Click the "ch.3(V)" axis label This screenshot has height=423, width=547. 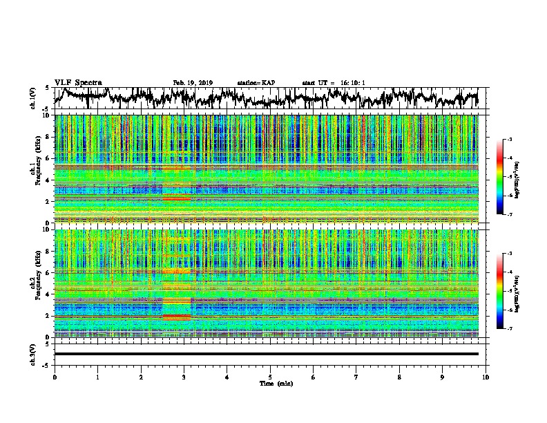[x=33, y=355]
